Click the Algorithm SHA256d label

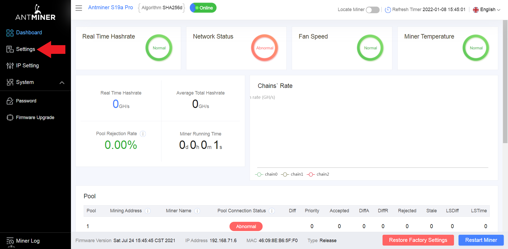click(162, 8)
